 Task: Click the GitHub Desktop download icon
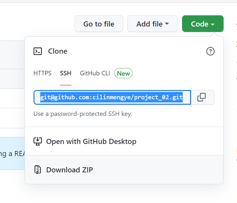coord(38,141)
